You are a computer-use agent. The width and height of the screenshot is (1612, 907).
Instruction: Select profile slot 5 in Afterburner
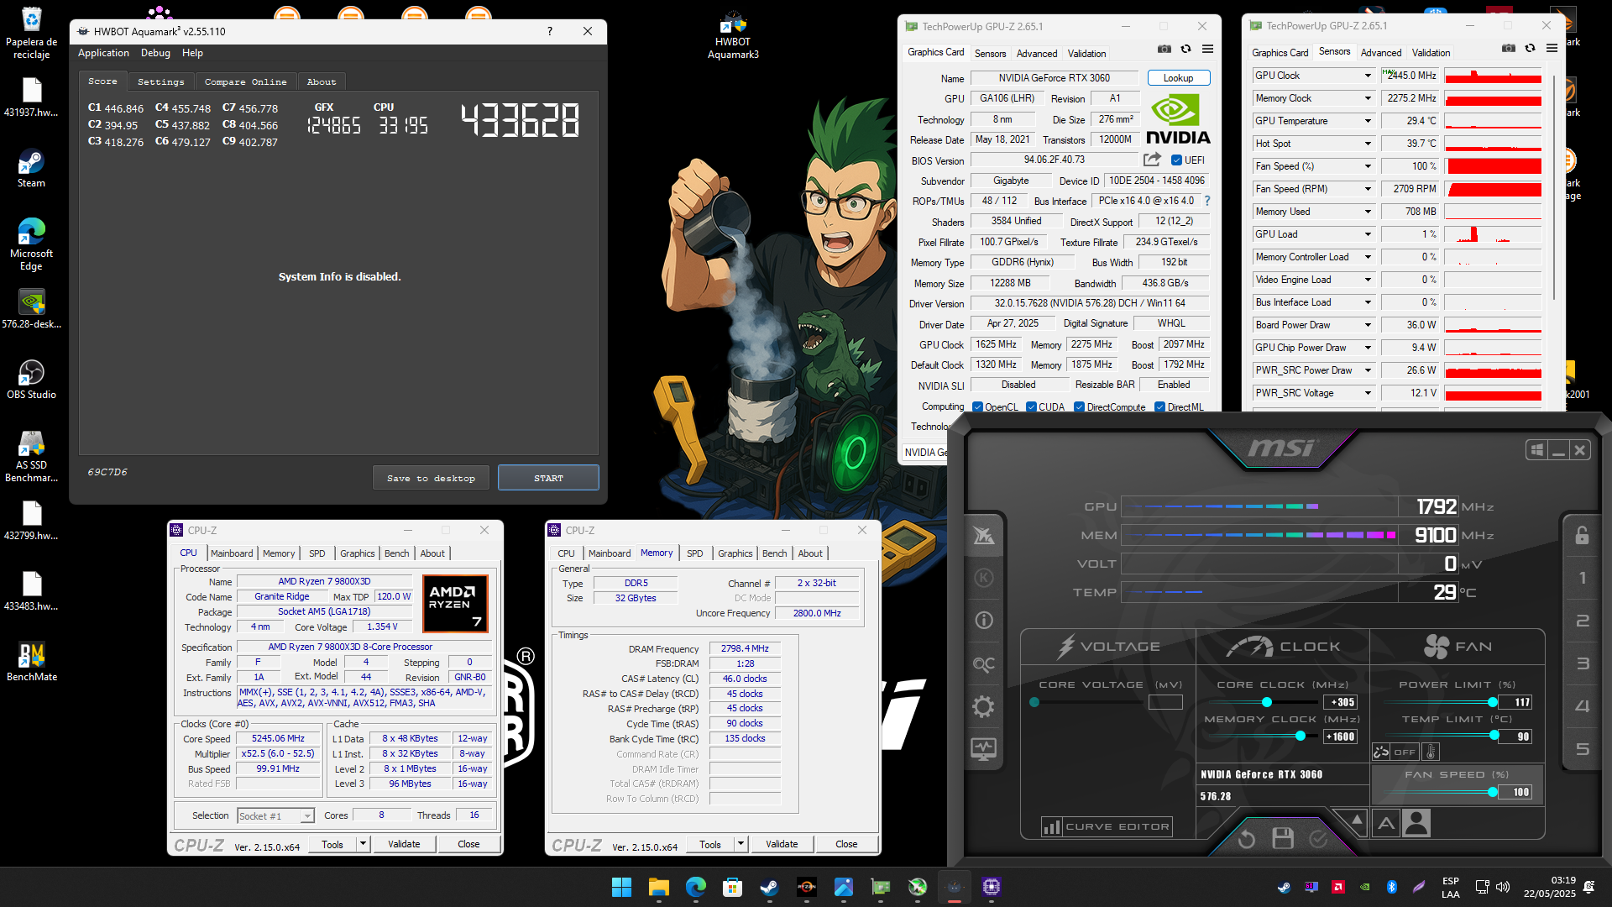[1582, 749]
